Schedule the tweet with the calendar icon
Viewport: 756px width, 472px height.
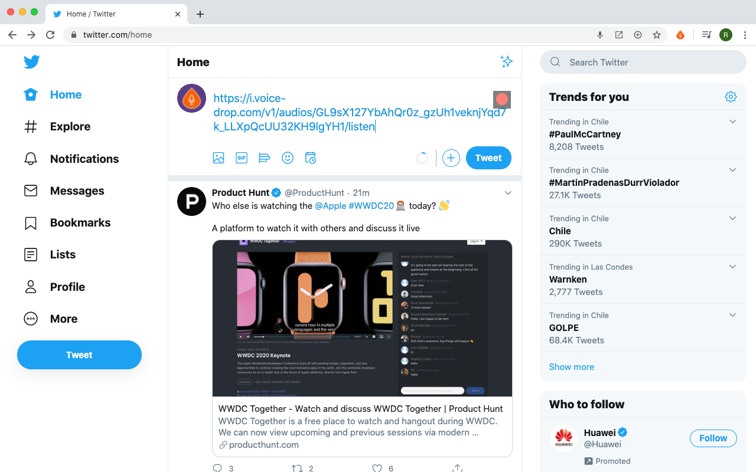pyautogui.click(x=311, y=158)
